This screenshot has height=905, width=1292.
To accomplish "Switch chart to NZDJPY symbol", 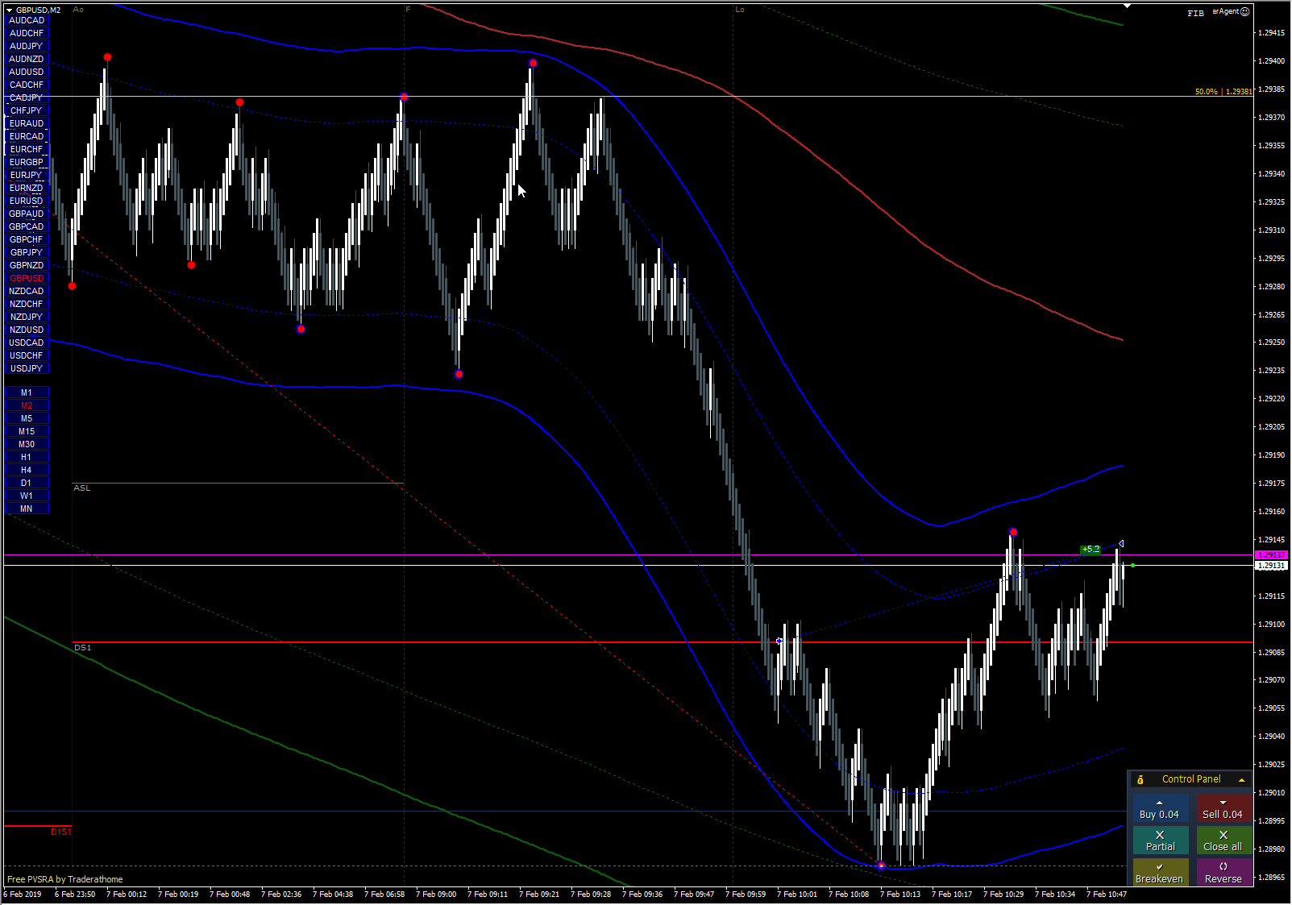I will [27, 317].
